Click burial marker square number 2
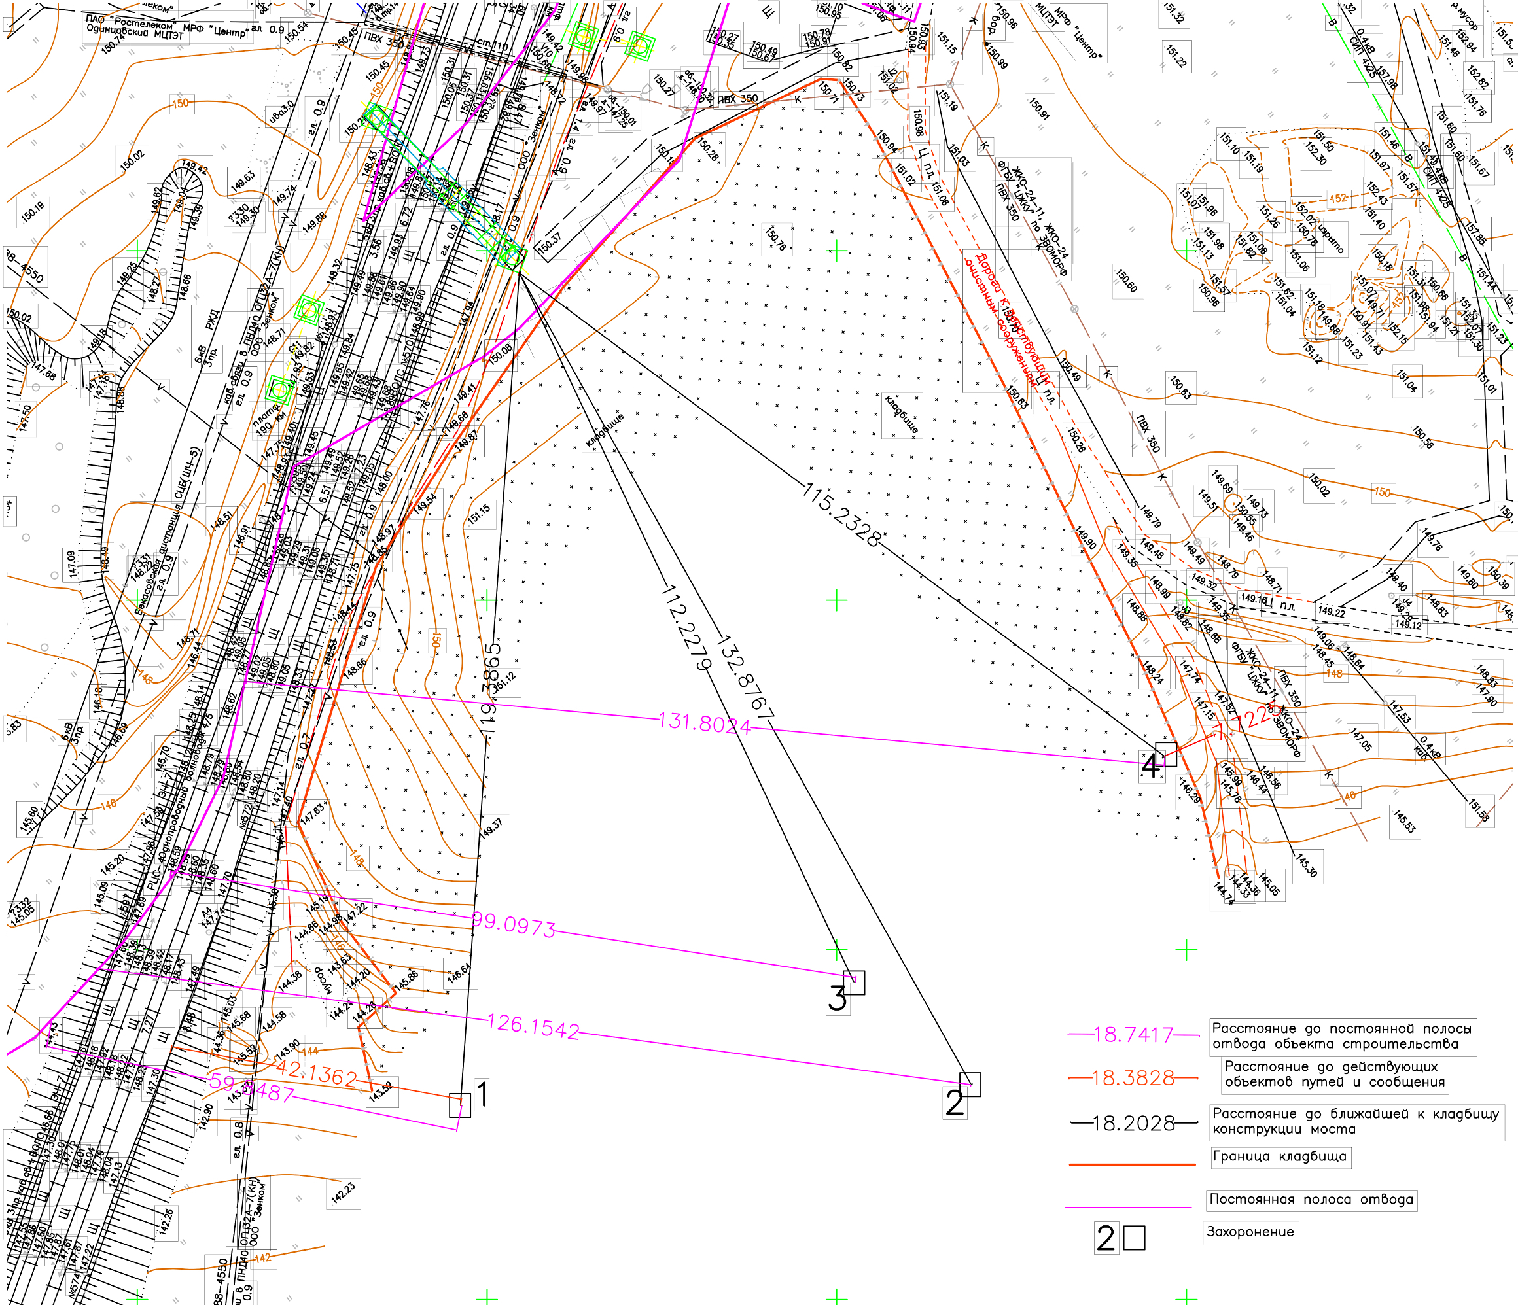The height and width of the screenshot is (1305, 1518). coord(970,1085)
